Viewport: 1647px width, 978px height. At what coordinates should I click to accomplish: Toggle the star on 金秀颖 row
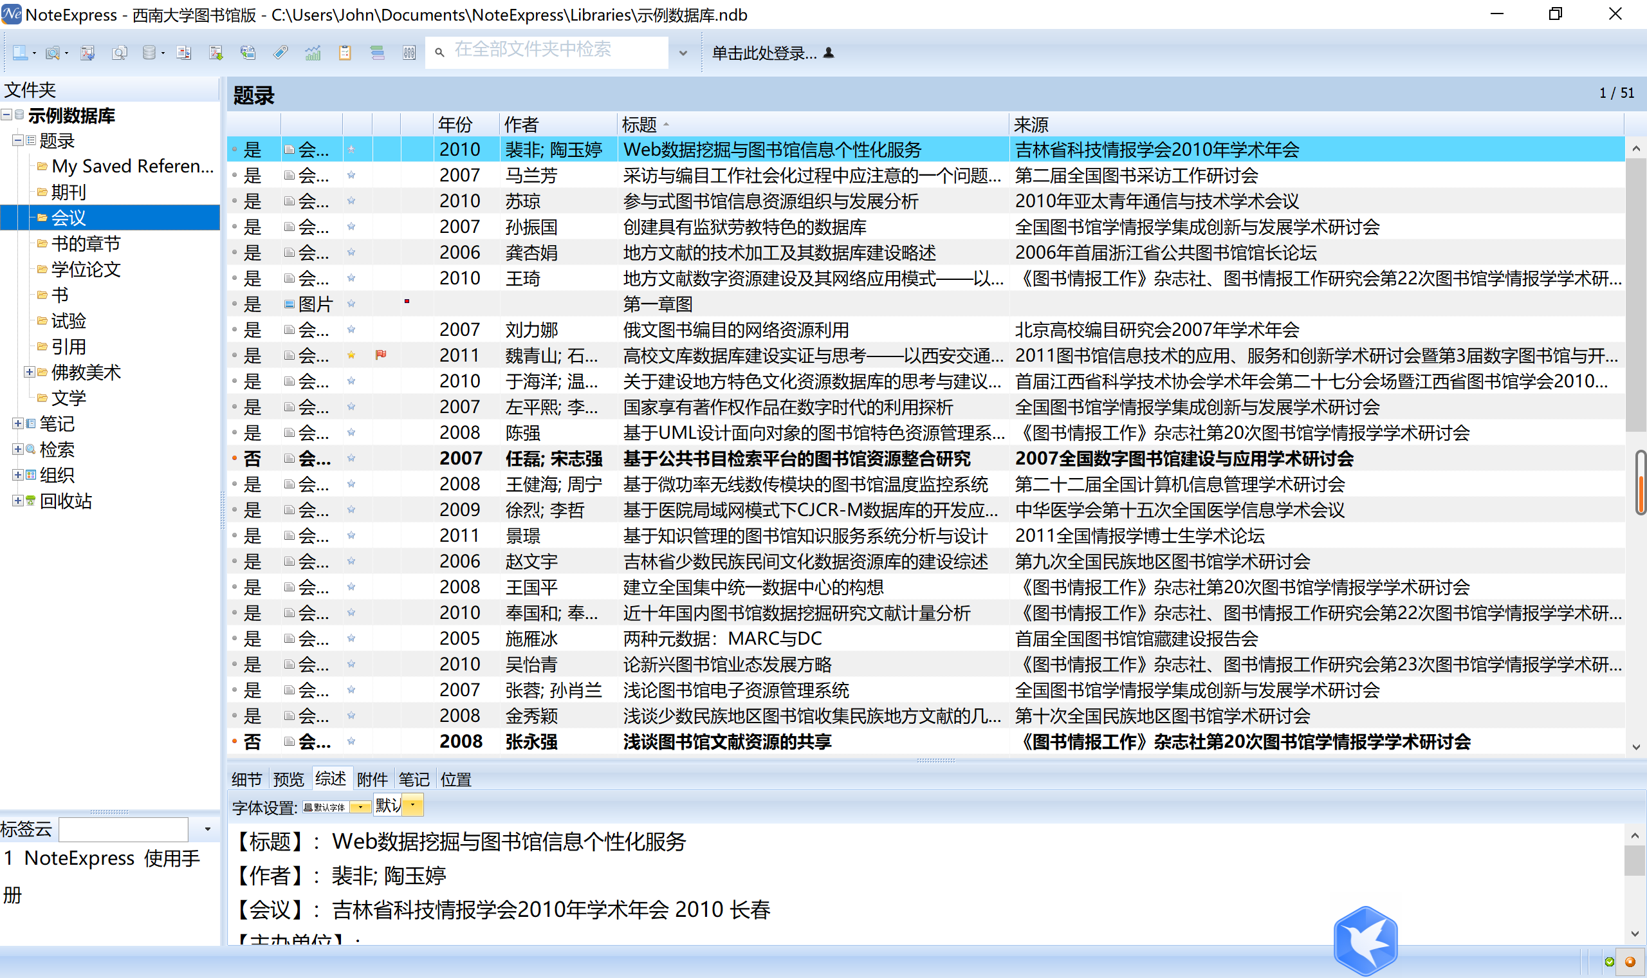[351, 715]
